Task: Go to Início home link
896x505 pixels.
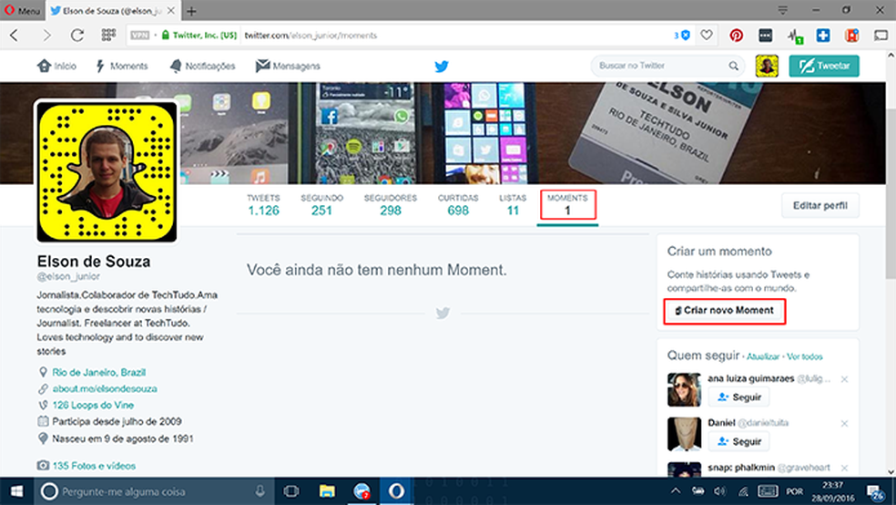Action: (x=56, y=67)
